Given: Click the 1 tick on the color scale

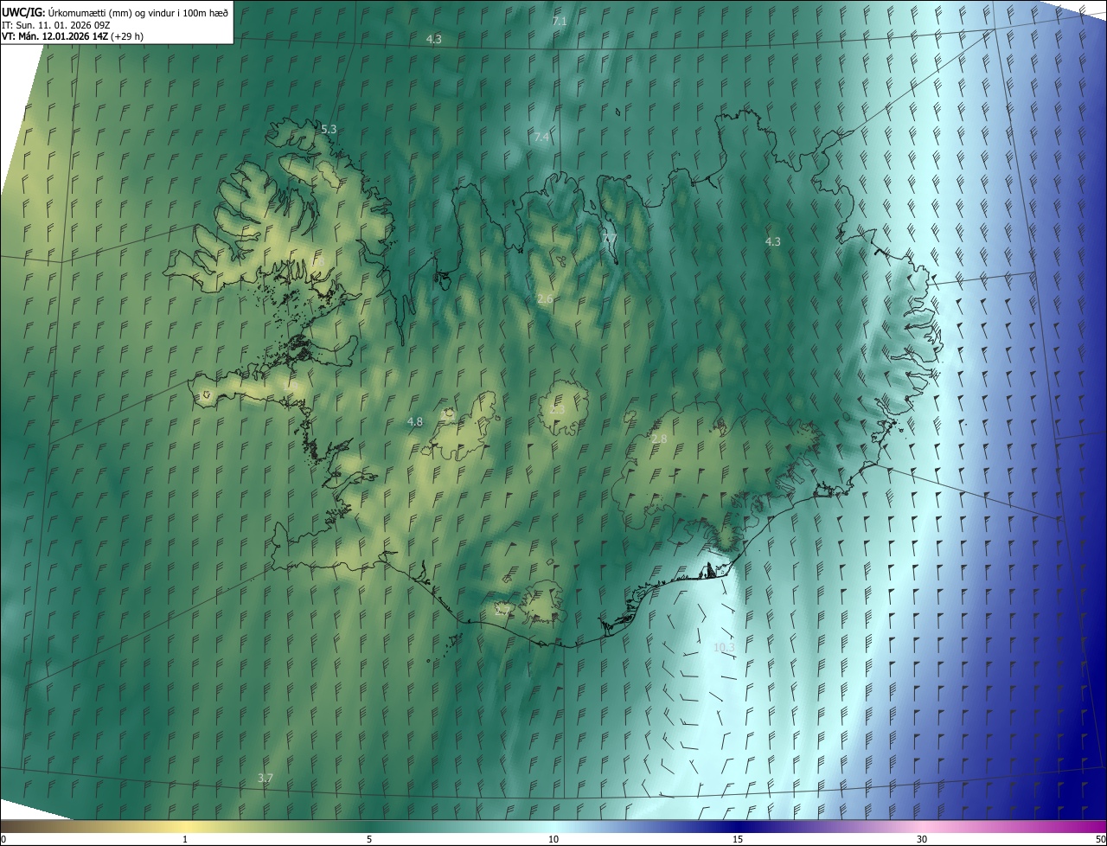Looking at the screenshot, I should point(185,840).
